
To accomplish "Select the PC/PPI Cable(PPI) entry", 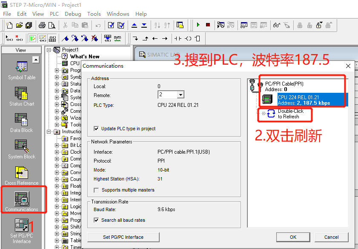I will [284, 86].
